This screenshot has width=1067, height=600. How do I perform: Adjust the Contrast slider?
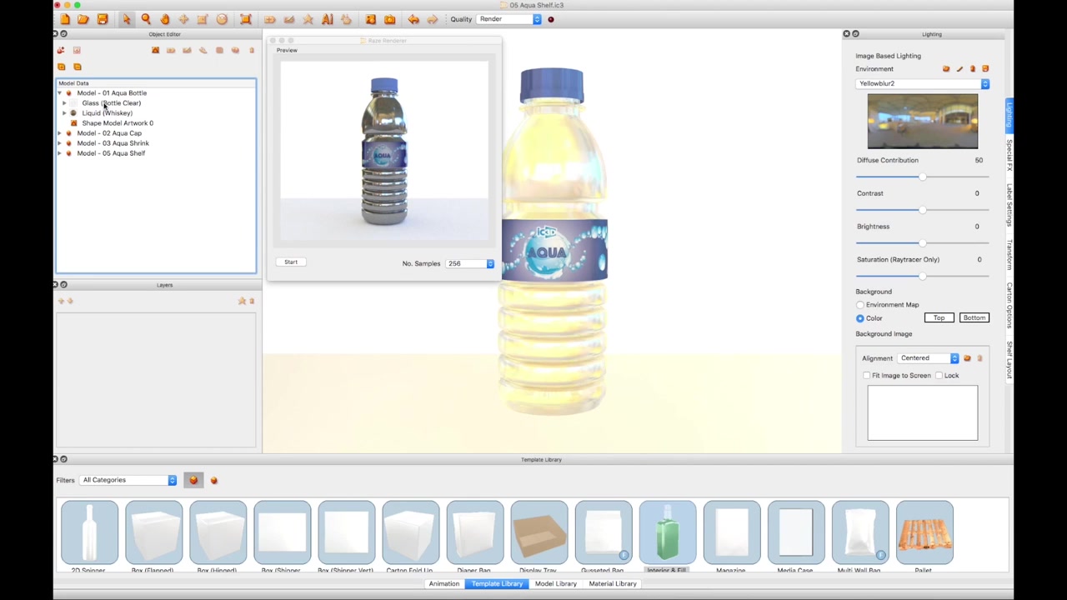coord(922,210)
